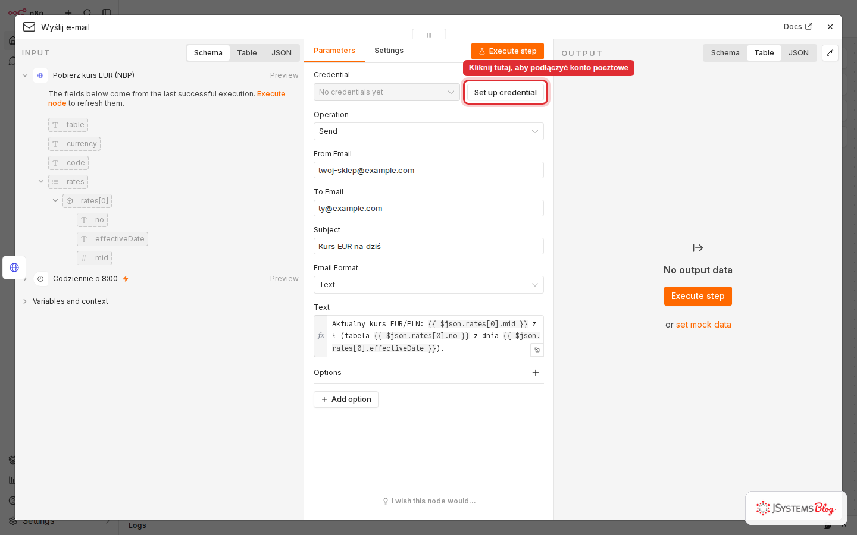This screenshot has height=535, width=857.
Task: Switch the input view to Schema
Action: pyautogui.click(x=208, y=53)
